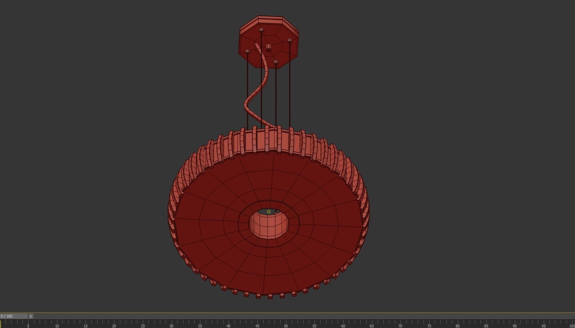
Task: Jump to frame 15 on the timeline
Action: coord(86,326)
